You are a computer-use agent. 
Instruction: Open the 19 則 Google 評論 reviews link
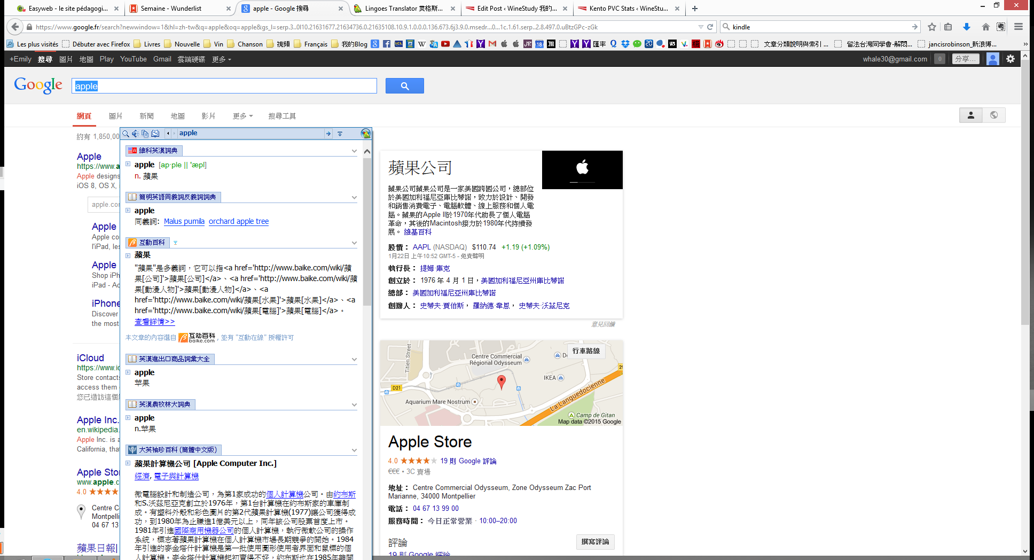pyautogui.click(x=468, y=461)
